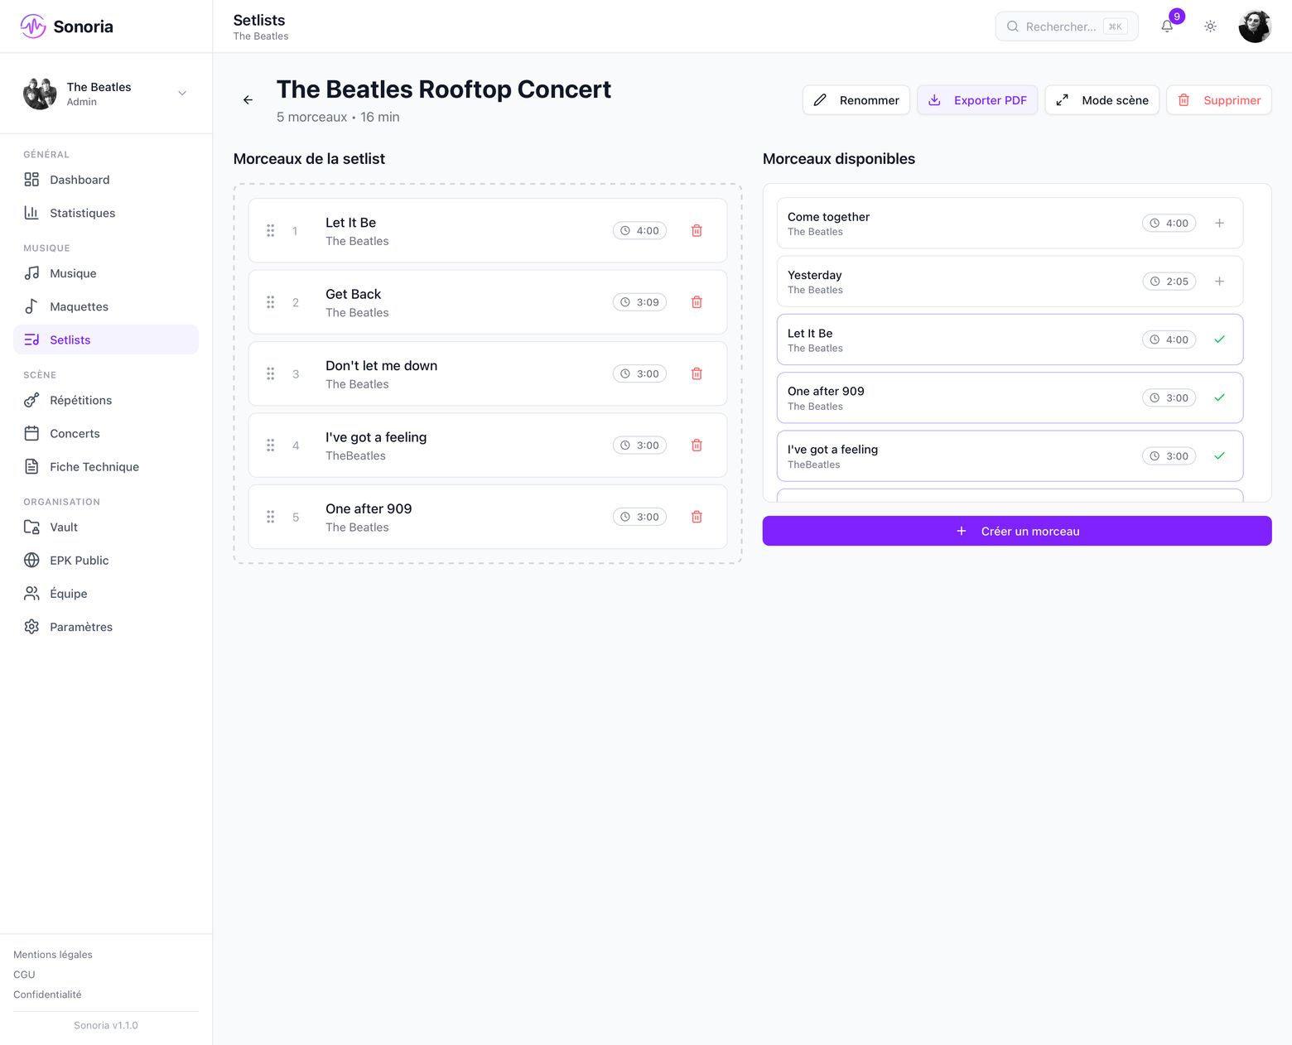Enter Mode scène
This screenshot has width=1292, height=1045.
[1102, 100]
